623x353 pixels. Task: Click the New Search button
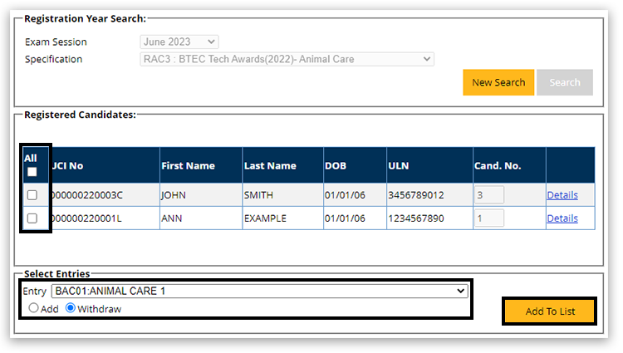point(498,82)
